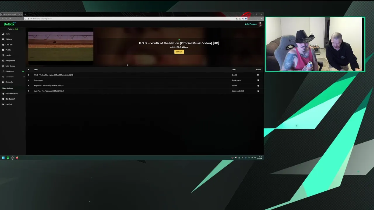Screen dimensions: 374x210
Task: Click the bookmark star in address bar
Action: (x=246, y=19)
